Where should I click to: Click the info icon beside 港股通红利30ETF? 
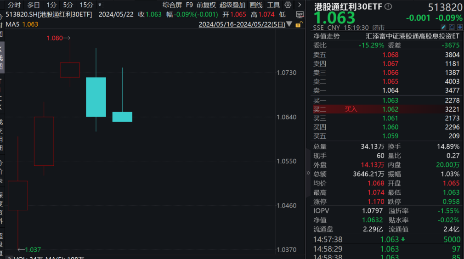pyautogui.click(x=388, y=6)
